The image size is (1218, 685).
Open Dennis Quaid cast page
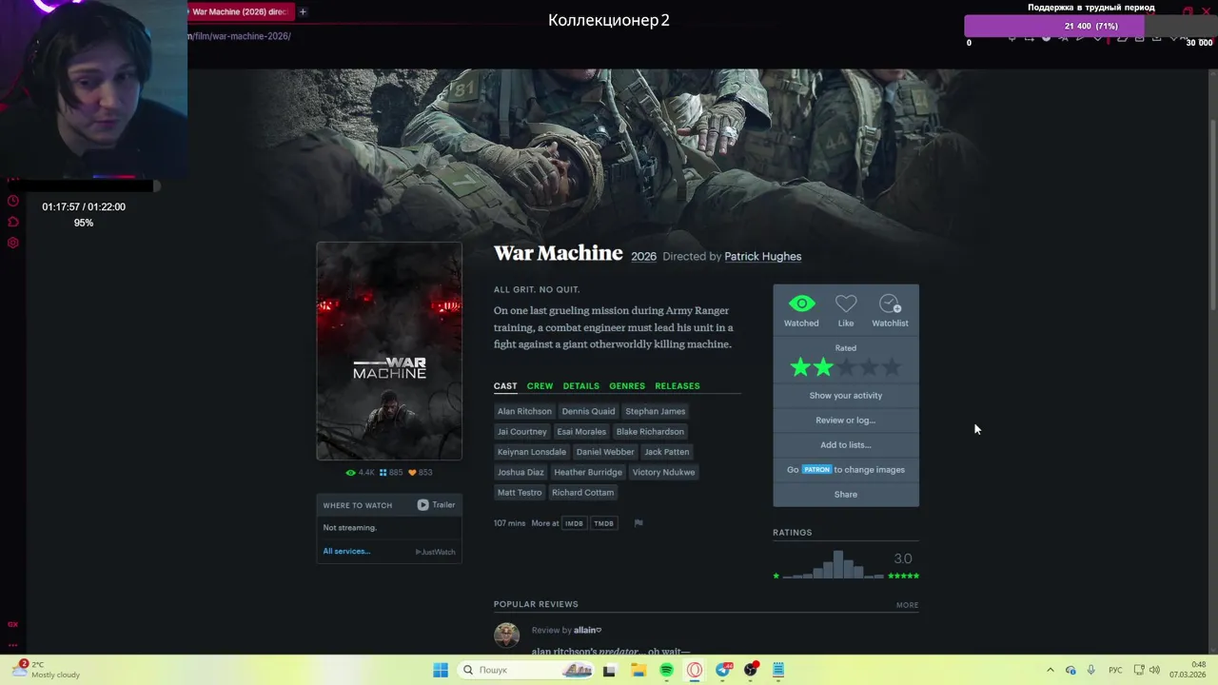(588, 412)
